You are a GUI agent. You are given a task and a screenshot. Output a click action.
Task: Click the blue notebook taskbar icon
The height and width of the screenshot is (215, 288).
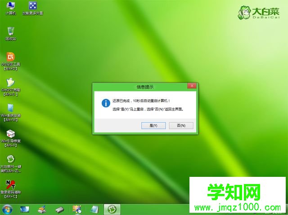coord(94,210)
